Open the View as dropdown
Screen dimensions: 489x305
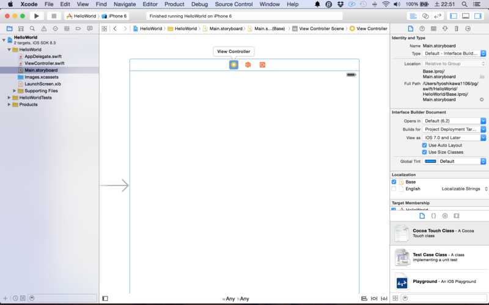454,138
